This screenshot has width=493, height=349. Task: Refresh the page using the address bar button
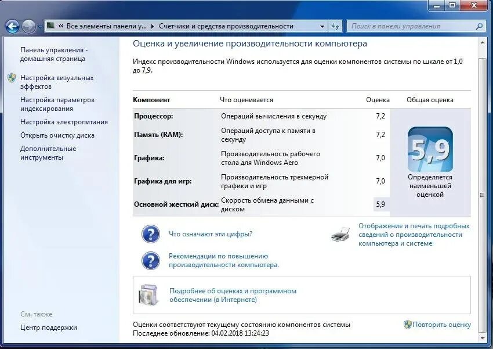click(x=335, y=27)
